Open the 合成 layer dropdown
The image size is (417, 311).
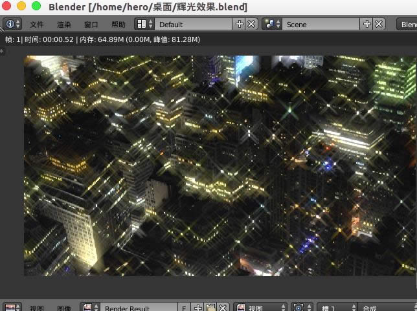[x=387, y=307]
